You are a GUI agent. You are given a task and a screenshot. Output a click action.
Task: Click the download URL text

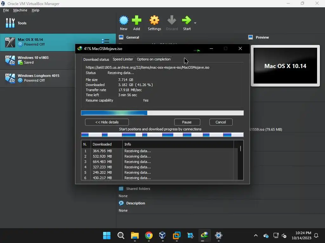(147, 67)
